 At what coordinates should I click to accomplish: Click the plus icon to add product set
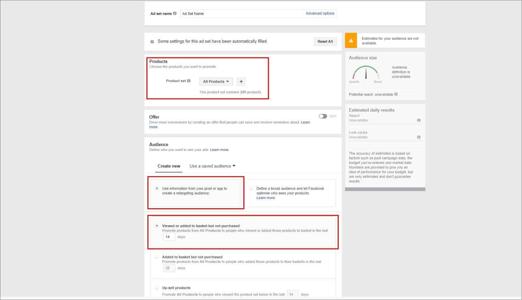tap(241, 81)
